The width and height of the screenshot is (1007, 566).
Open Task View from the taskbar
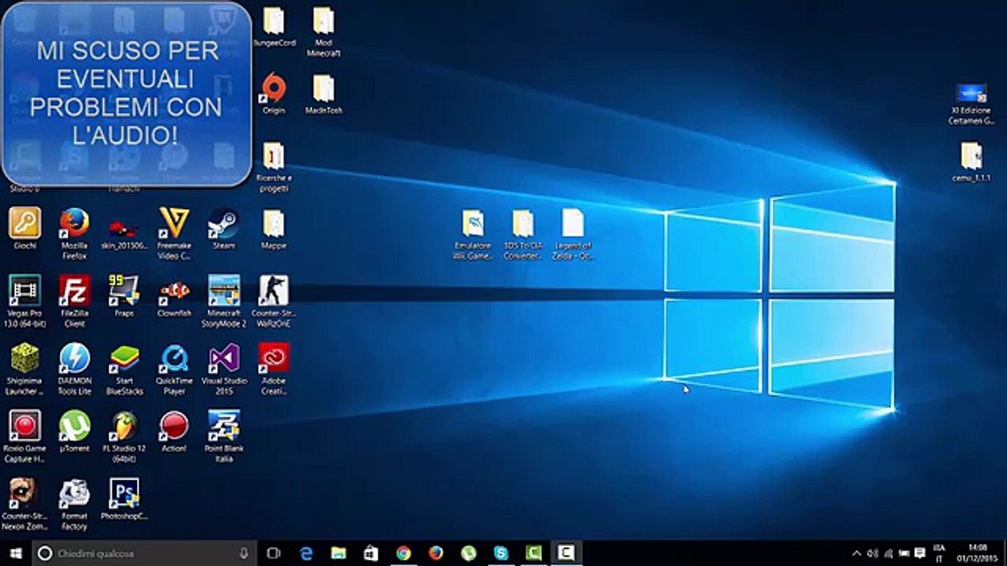274,553
